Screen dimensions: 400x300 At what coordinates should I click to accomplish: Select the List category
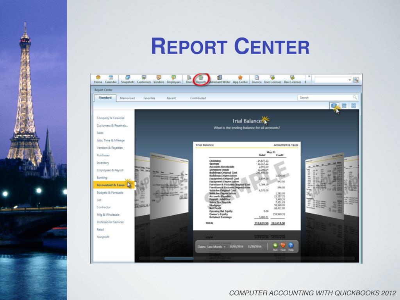[x=99, y=200]
